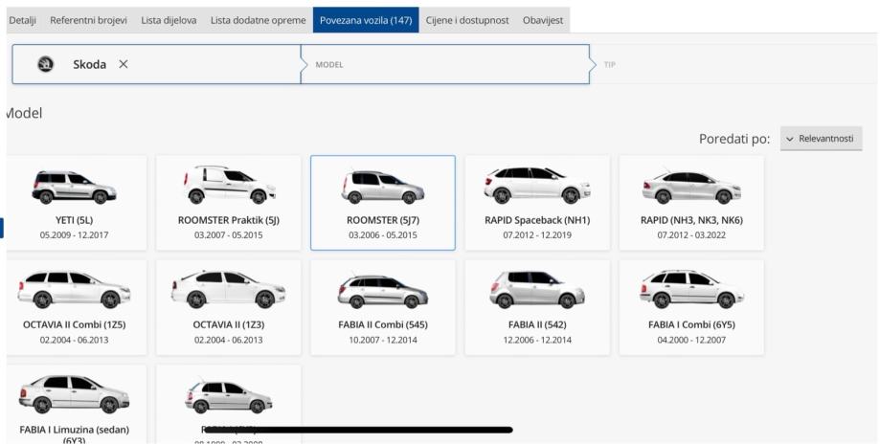Viewport: 880px width, 444px height.
Task: Click ROOMSTER (5J7) model name
Action: click(x=383, y=220)
